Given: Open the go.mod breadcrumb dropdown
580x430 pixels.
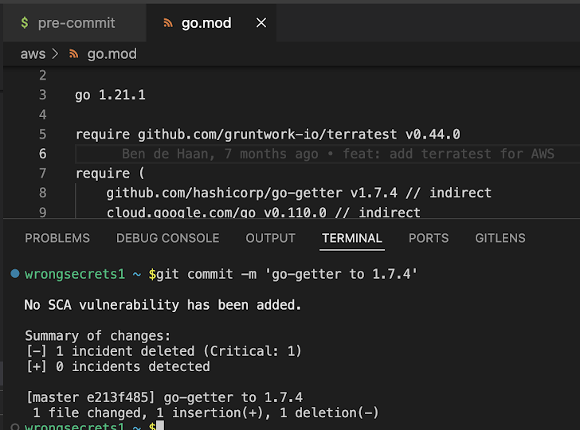Looking at the screenshot, I should [112, 54].
